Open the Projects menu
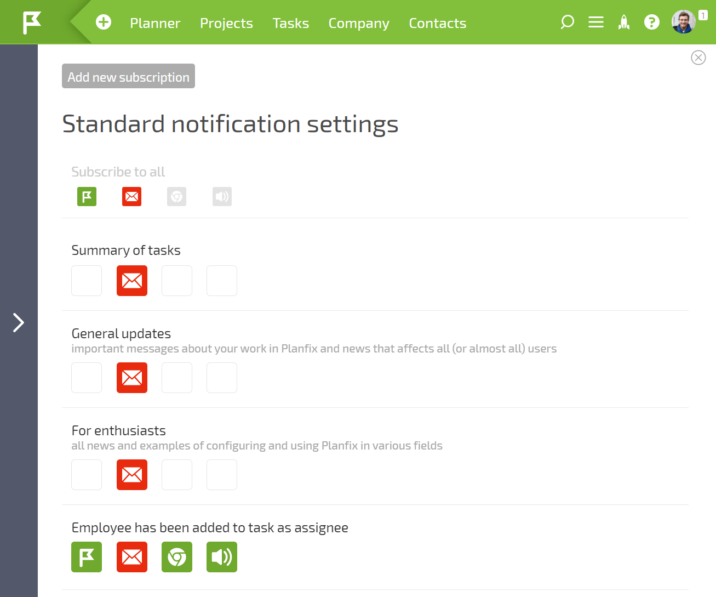Viewport: 716px width, 597px height. point(226,23)
